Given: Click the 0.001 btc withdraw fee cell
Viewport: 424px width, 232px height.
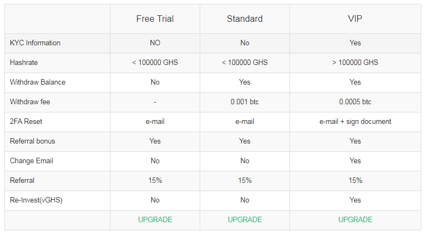Looking at the screenshot, I should (245, 102).
